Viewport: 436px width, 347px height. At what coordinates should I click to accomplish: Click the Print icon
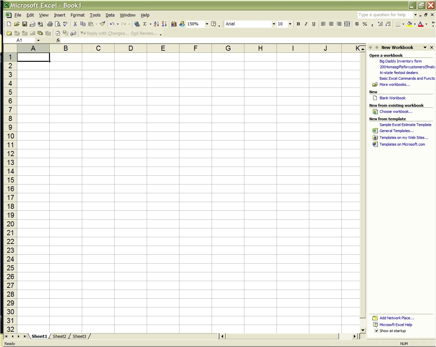[x=50, y=24]
